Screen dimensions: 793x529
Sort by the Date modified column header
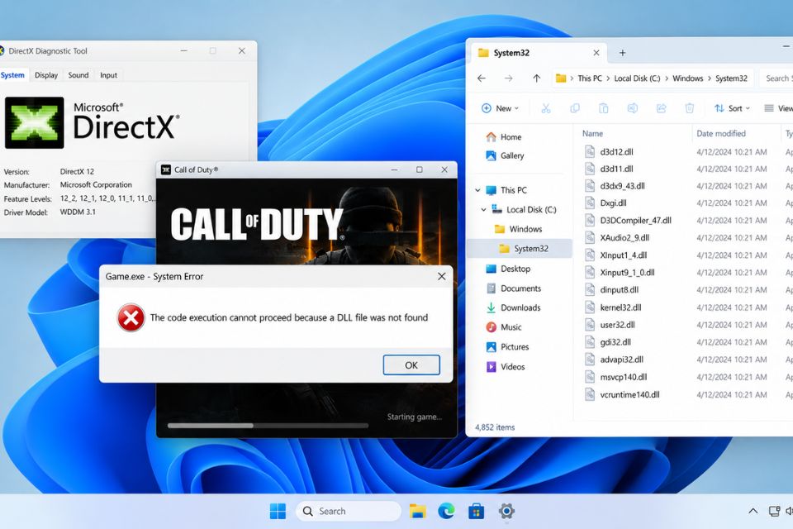pyautogui.click(x=721, y=134)
